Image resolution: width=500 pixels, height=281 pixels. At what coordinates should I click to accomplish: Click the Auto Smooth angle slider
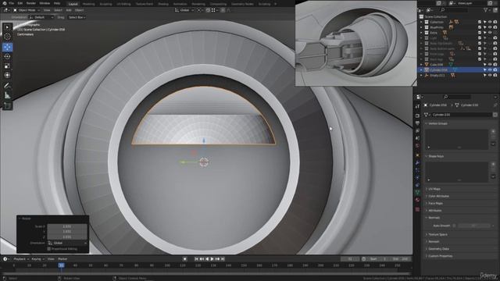(473, 226)
